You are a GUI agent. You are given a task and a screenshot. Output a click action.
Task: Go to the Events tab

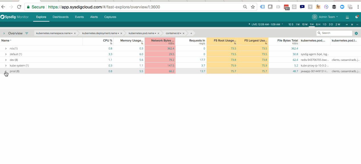79,17
